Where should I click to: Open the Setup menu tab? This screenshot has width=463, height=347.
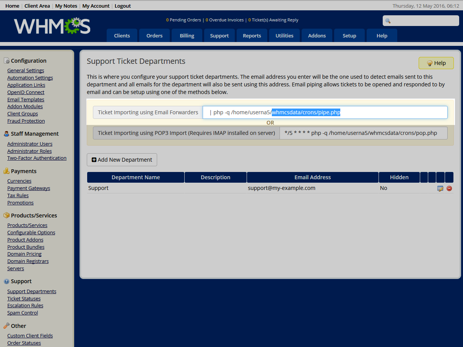click(x=349, y=36)
